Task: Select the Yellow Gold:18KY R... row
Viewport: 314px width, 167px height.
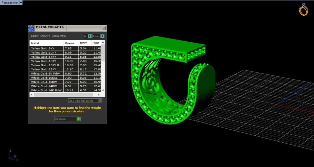Action: [65, 65]
